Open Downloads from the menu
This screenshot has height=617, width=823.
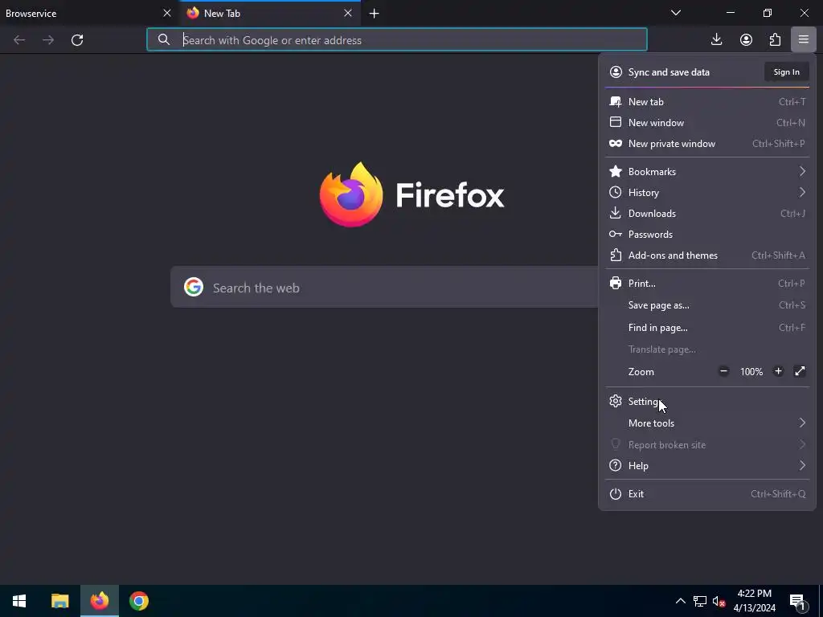(707, 214)
